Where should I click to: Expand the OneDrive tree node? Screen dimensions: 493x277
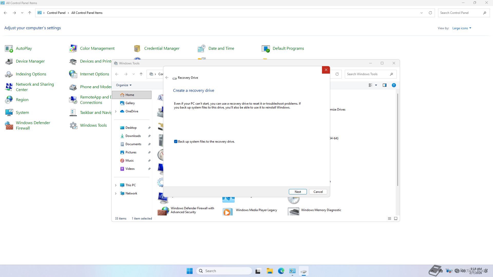[116, 111]
